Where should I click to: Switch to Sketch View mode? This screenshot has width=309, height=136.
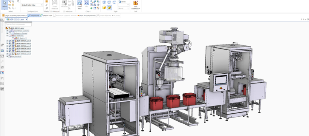46,15
